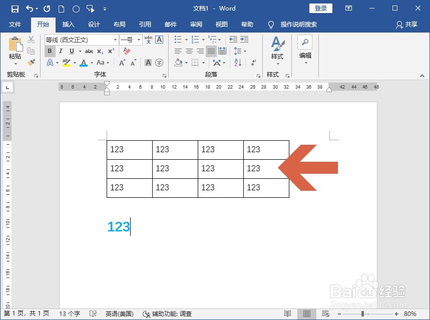Toggle bold formatting on selected text
This screenshot has width=430, height=320.
[x=50, y=51]
